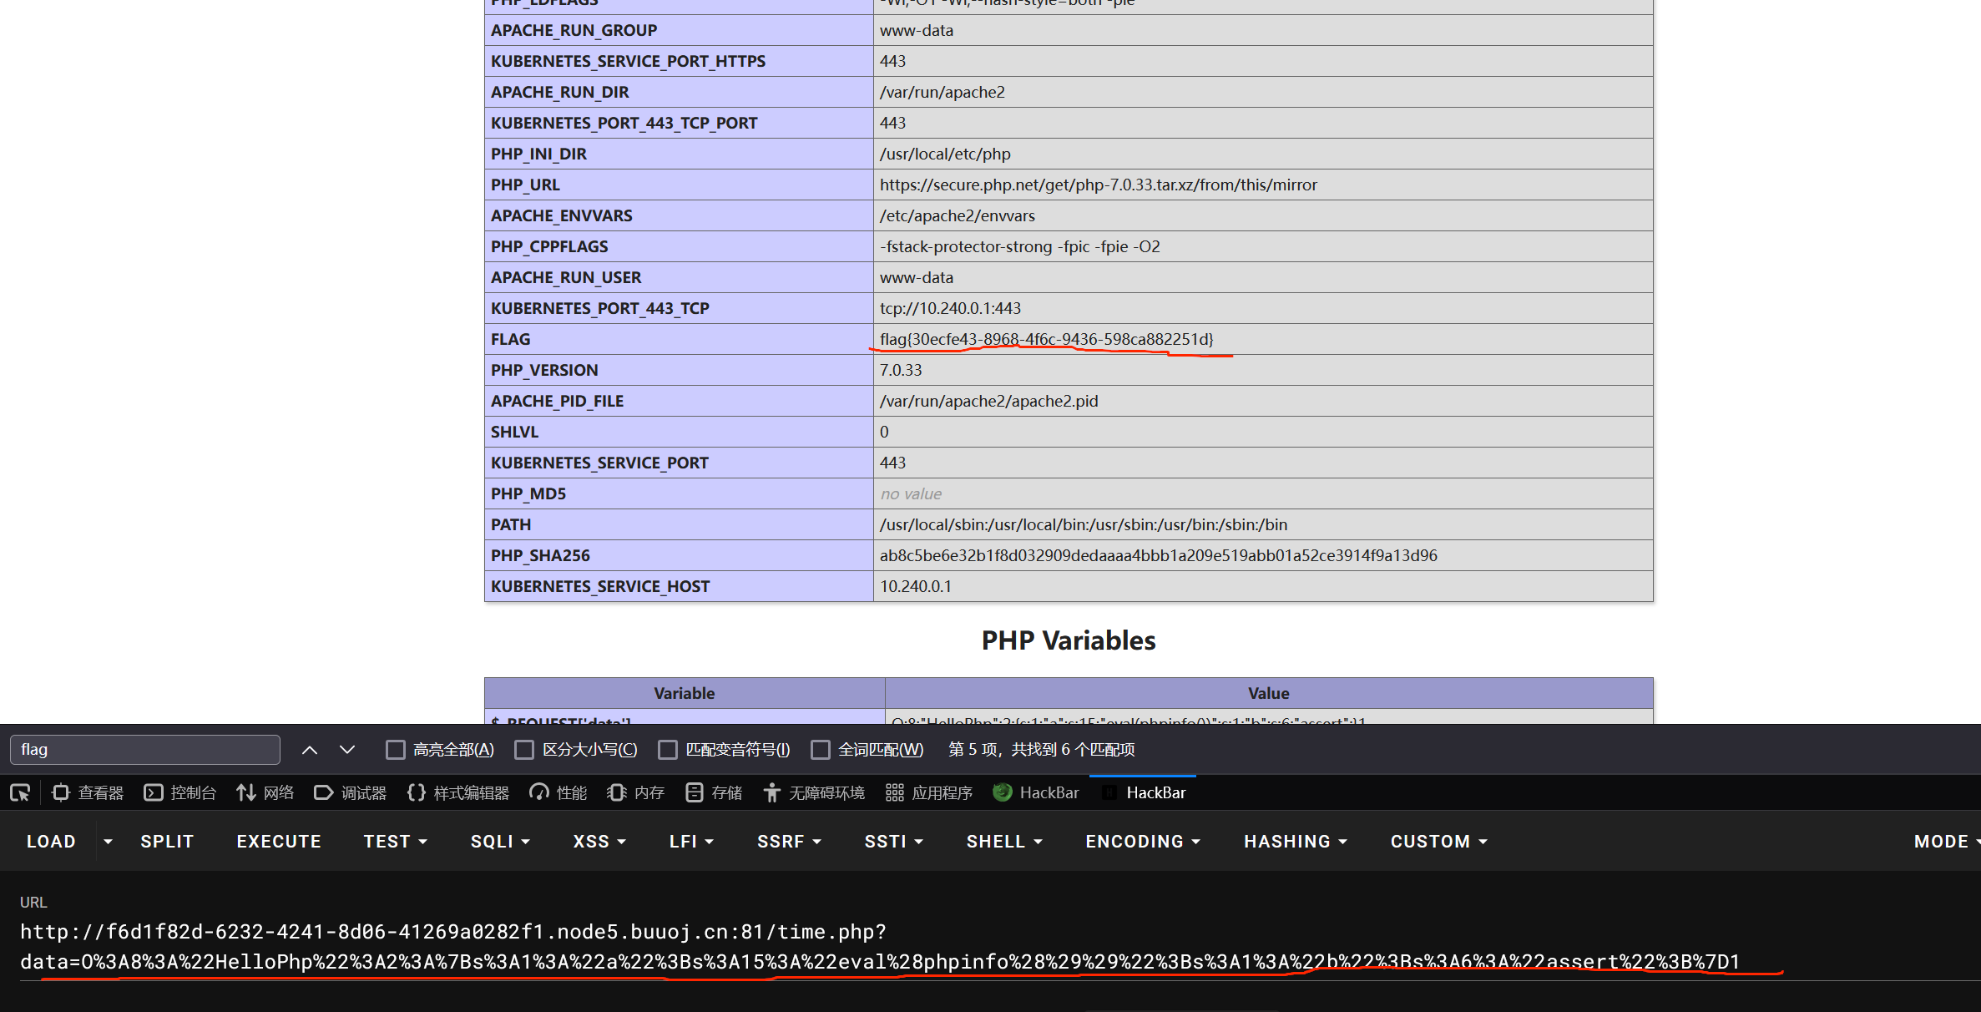
Task: Click the element picker icon in devtools
Action: click(x=20, y=792)
